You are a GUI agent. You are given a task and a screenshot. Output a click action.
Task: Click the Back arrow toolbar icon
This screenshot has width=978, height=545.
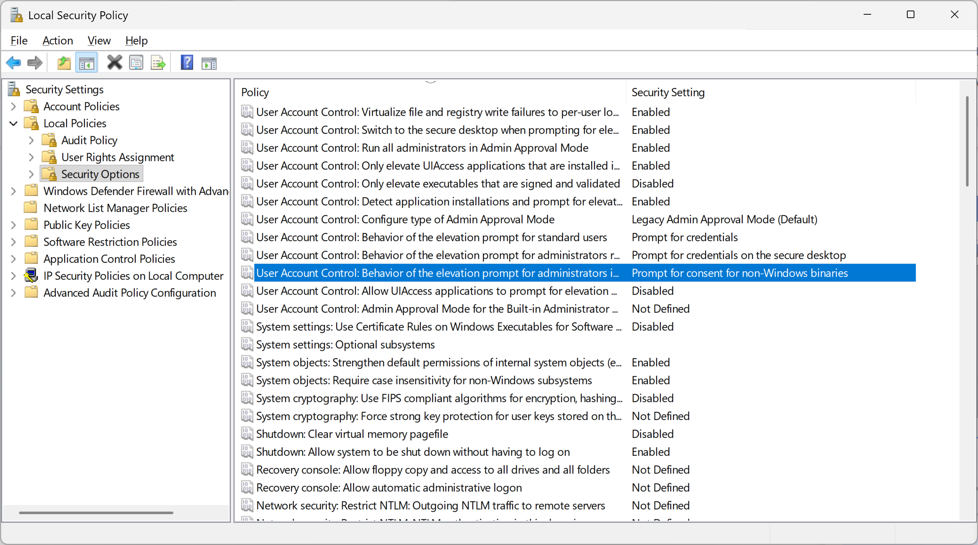[13, 62]
